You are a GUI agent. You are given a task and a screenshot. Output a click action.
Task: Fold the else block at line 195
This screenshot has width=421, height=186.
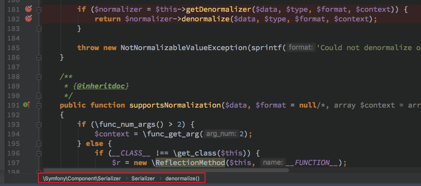coord(39,143)
